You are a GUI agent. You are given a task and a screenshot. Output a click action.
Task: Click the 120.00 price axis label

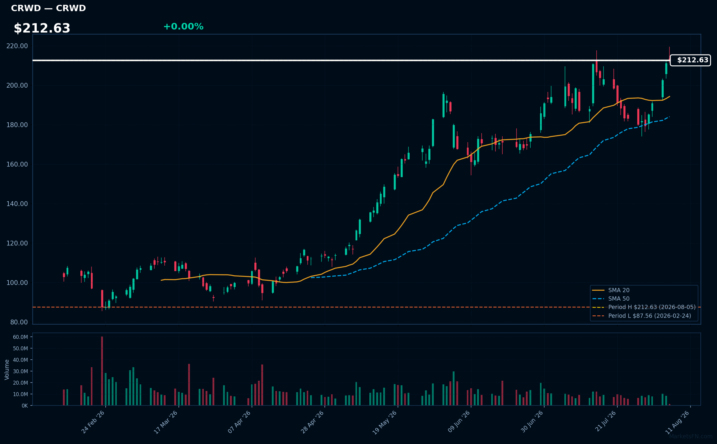click(17, 243)
